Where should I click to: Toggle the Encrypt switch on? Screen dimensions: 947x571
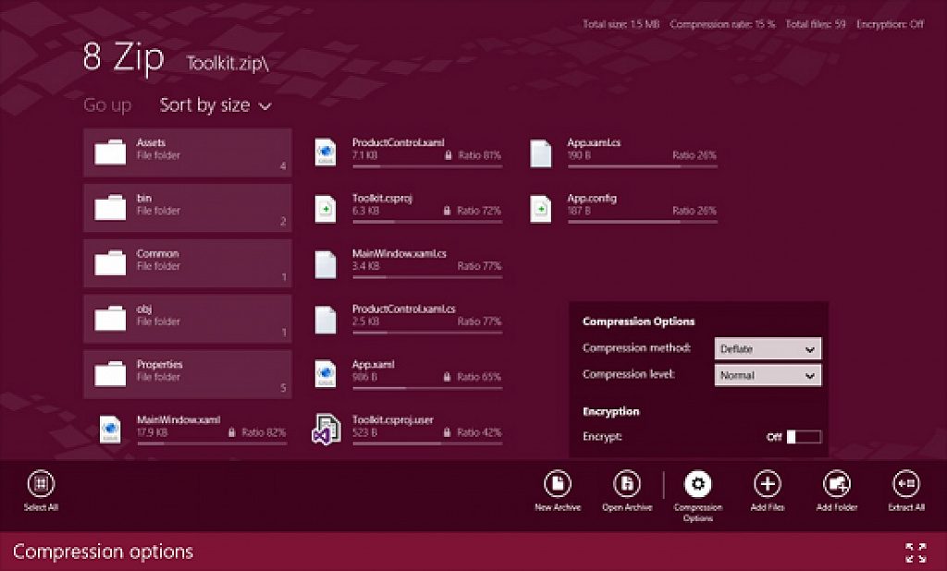(804, 436)
